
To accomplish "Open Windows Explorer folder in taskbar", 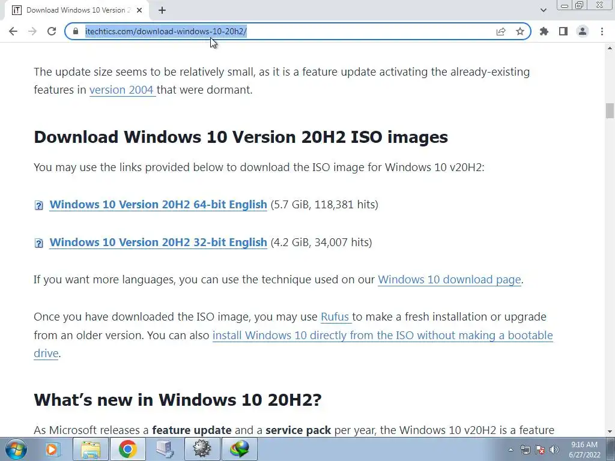I will (x=90, y=449).
